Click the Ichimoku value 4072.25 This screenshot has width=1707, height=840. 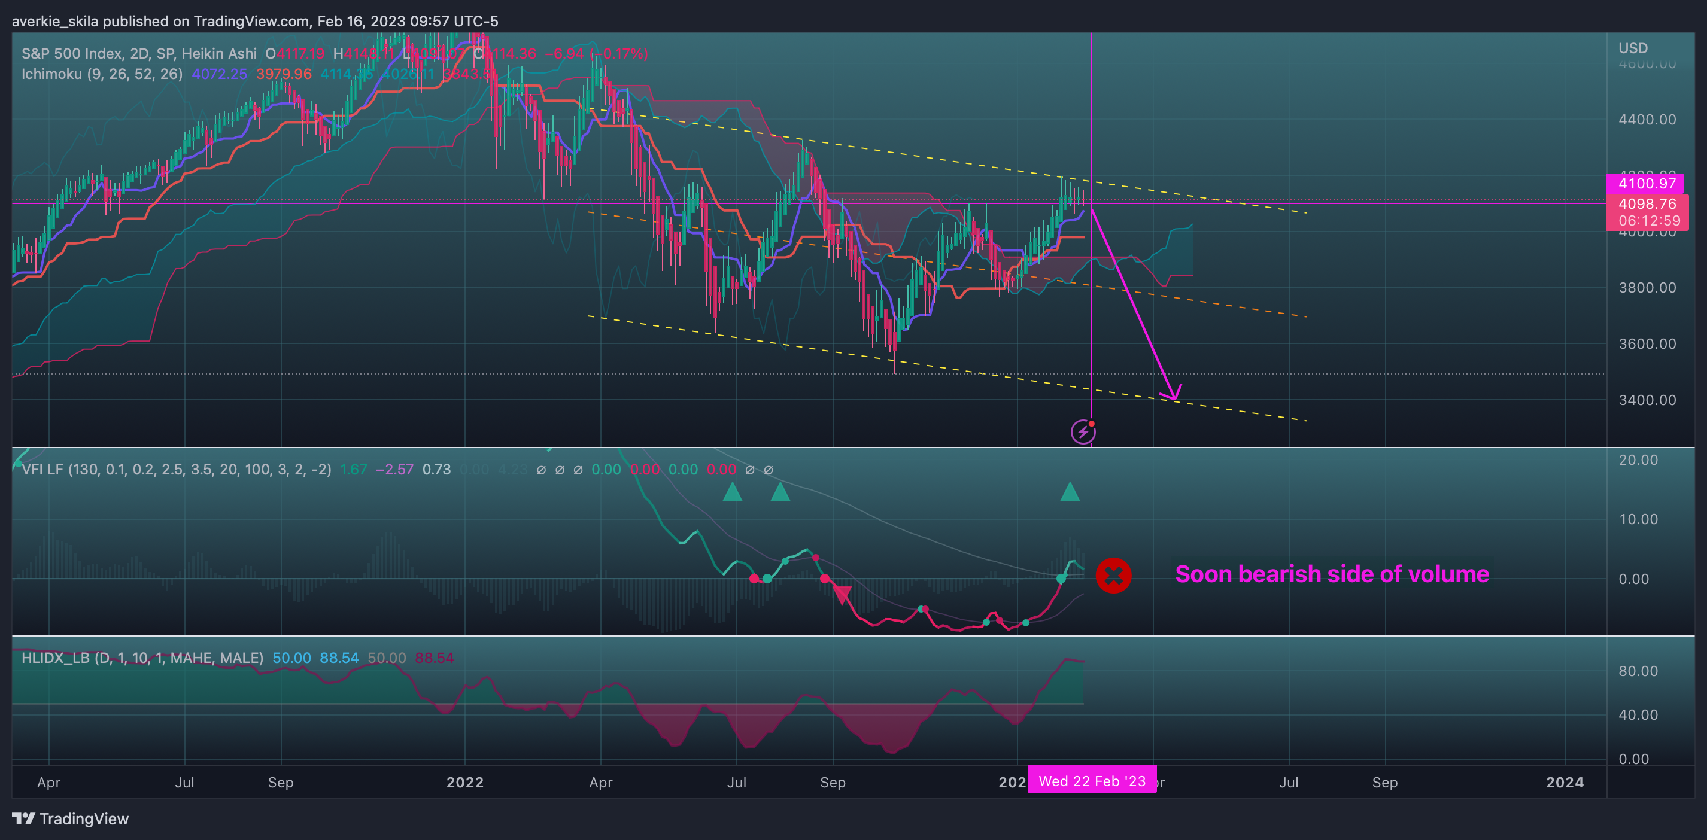click(219, 74)
